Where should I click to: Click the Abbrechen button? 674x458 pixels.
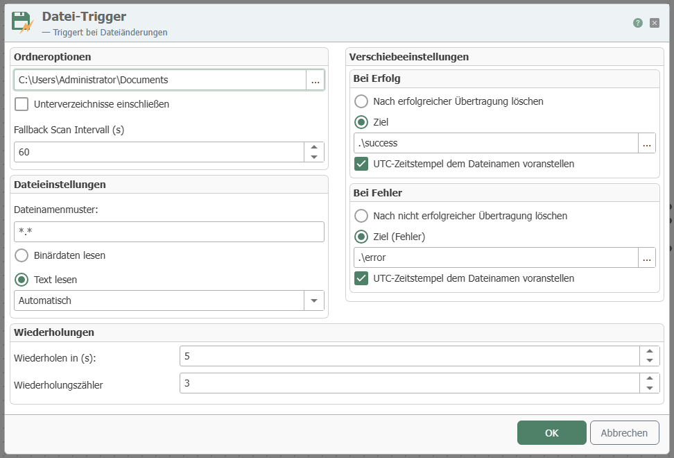(x=624, y=433)
